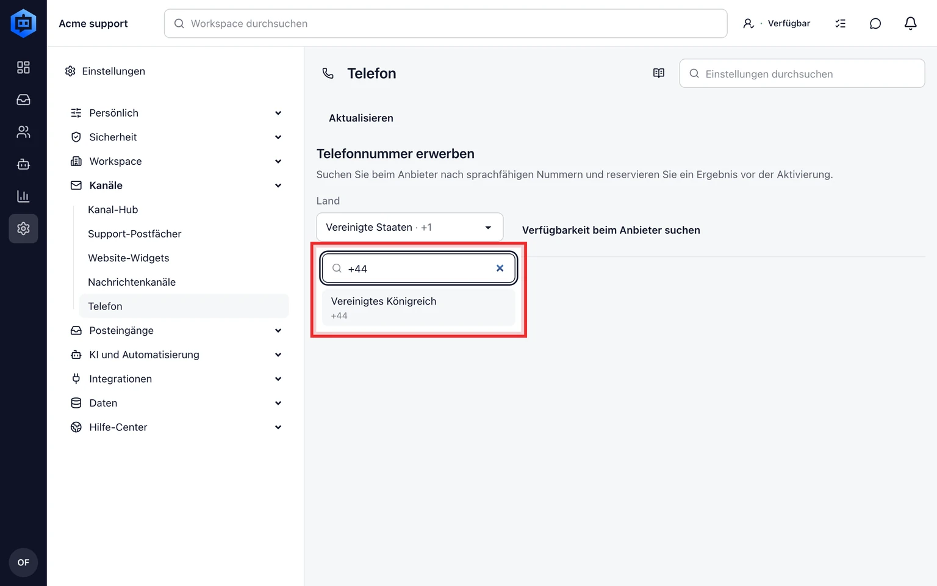Click the Acme support logo icon
Image resolution: width=937 pixels, height=586 pixels.
point(23,23)
